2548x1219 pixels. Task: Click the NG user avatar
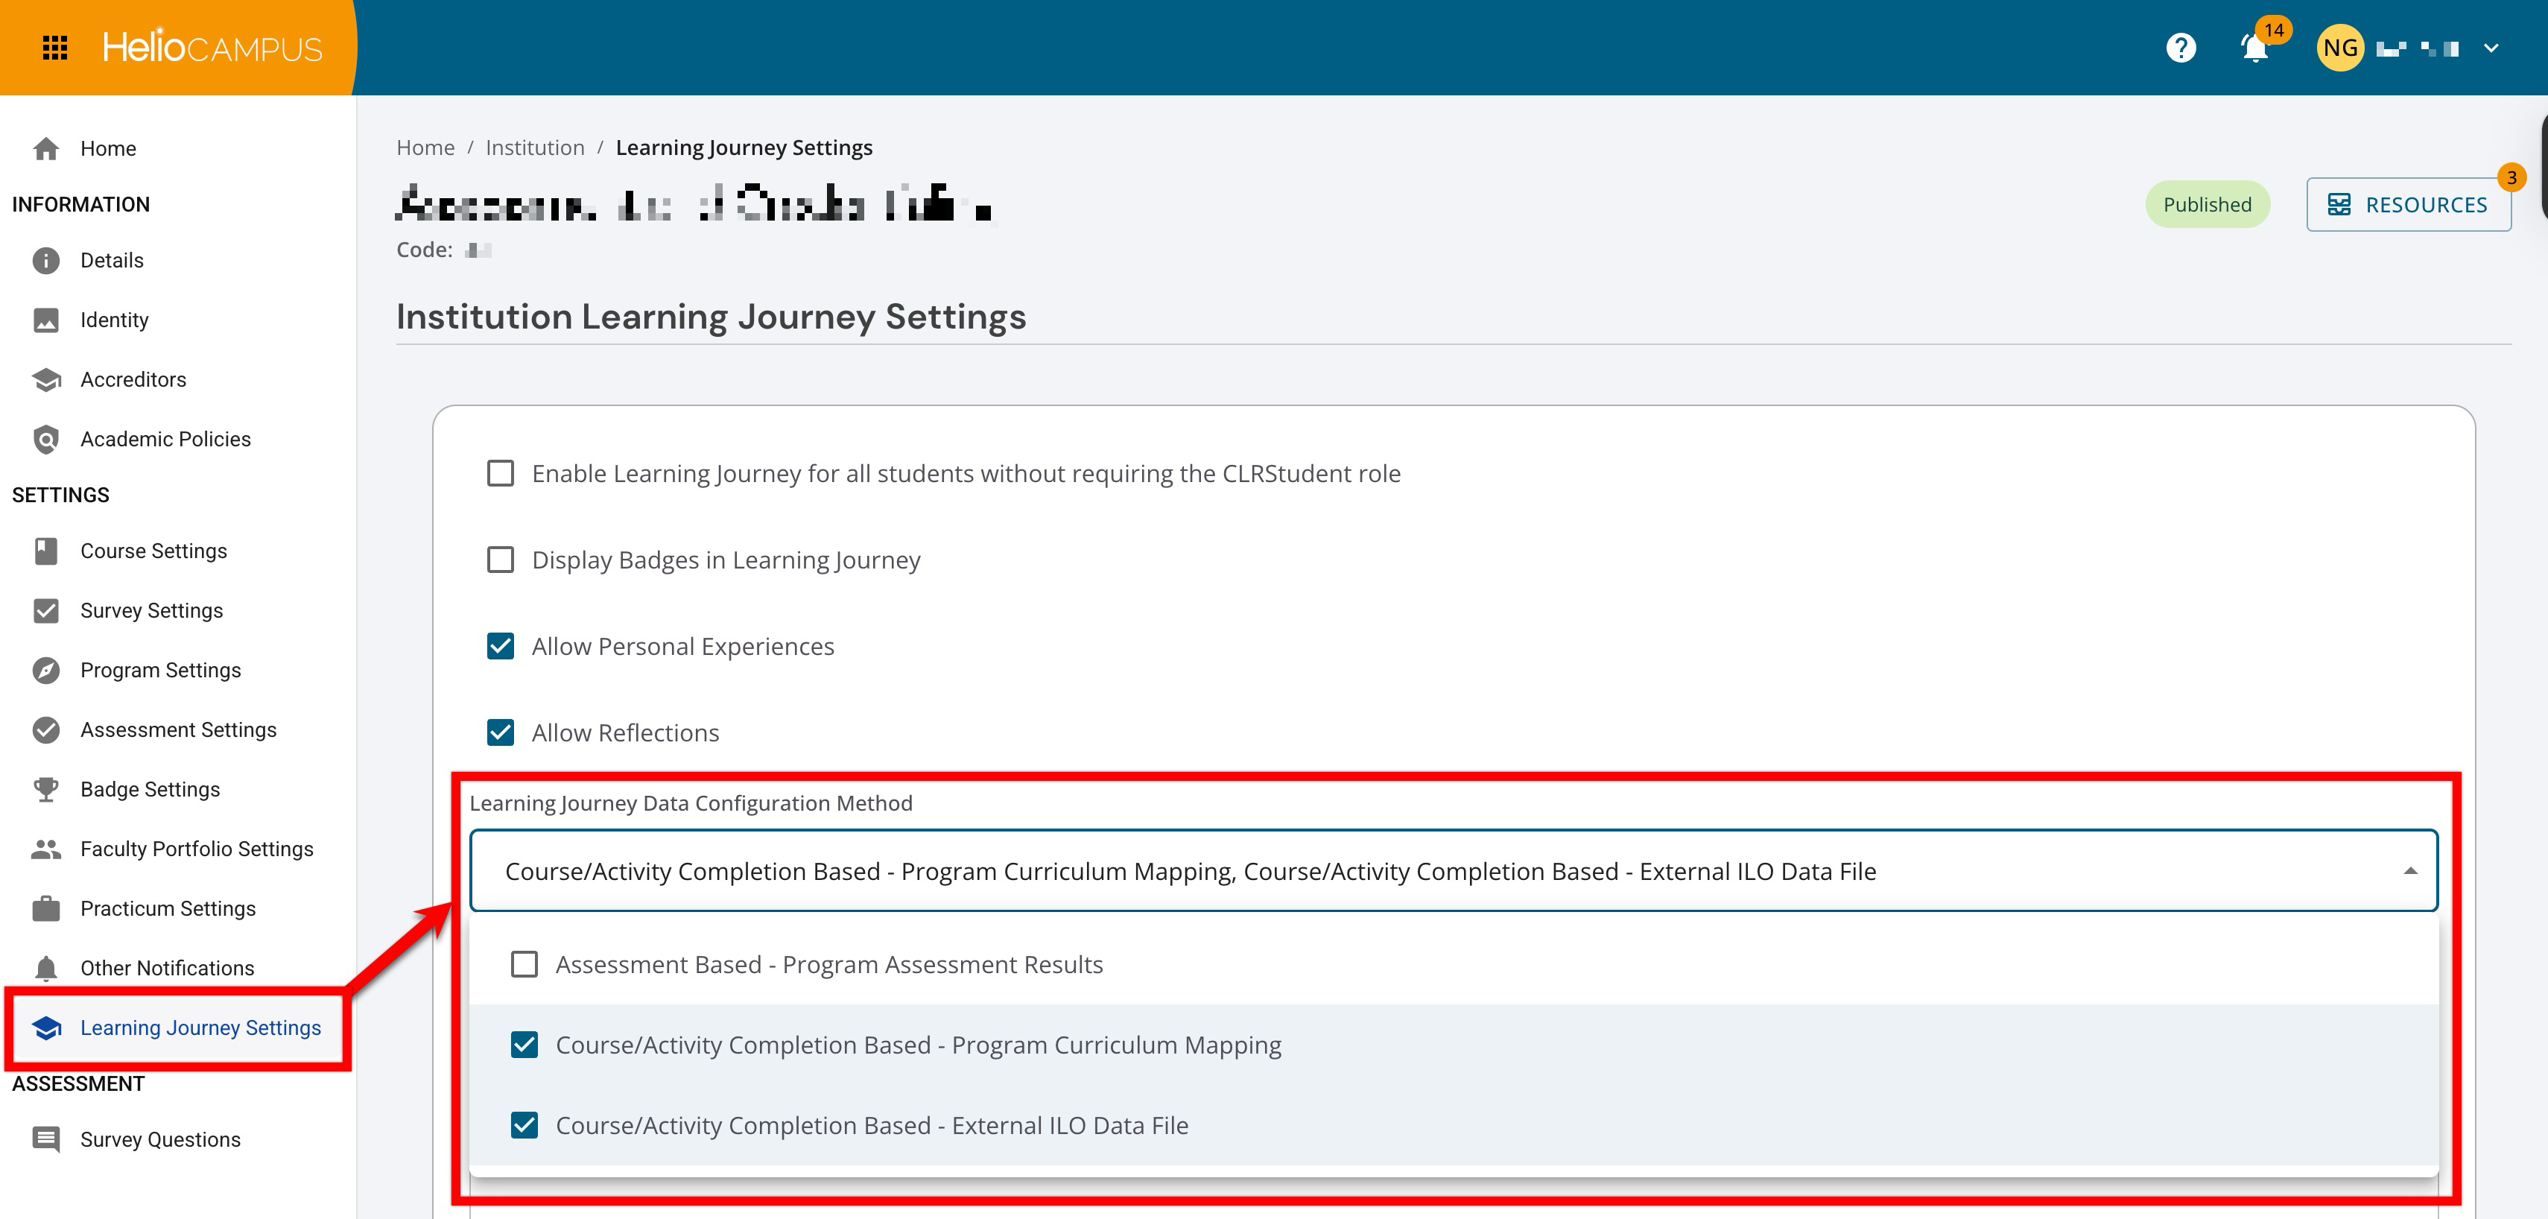(2340, 48)
